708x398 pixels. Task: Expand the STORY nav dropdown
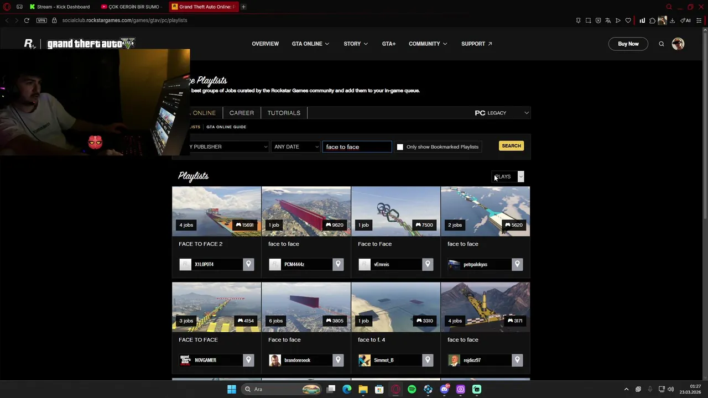(356, 44)
